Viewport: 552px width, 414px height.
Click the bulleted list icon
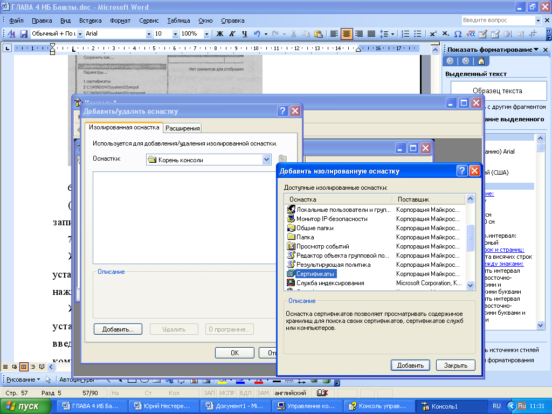(418, 34)
